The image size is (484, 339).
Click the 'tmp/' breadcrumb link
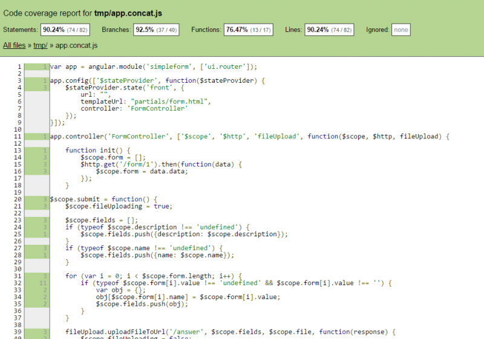tap(41, 45)
